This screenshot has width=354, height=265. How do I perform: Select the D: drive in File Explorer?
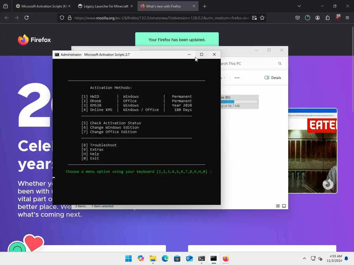pos(240,102)
